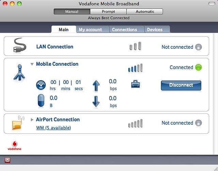Click the green zoom window button

[x=19, y=4]
